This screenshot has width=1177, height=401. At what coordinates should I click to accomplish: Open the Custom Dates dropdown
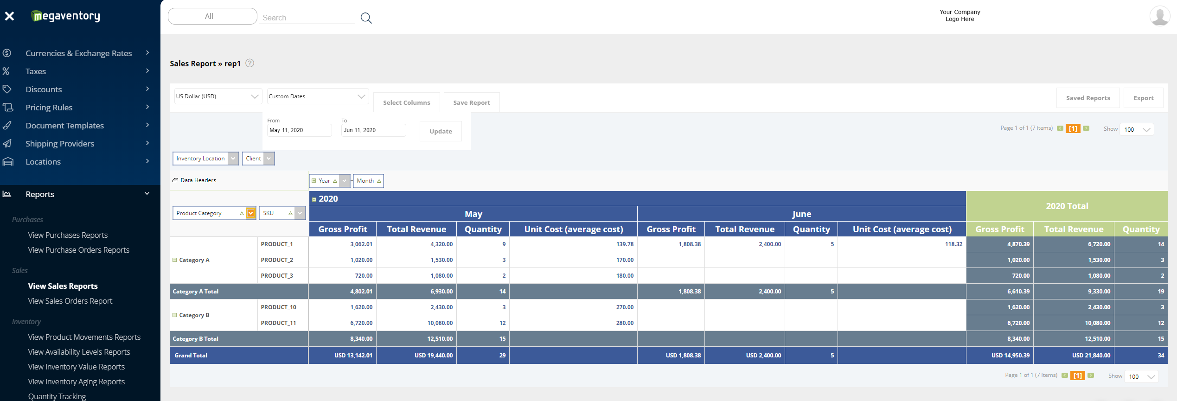pyautogui.click(x=317, y=96)
